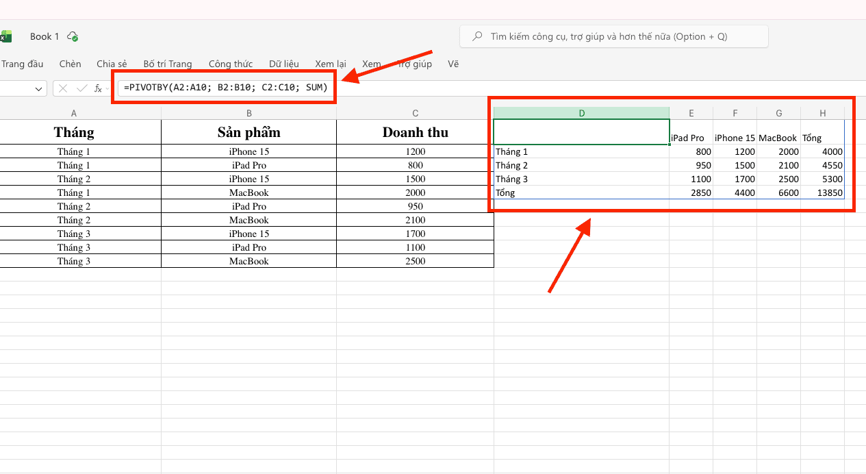Select the cell with value 2100 in column C
This screenshot has height=474, width=866.
415,220
